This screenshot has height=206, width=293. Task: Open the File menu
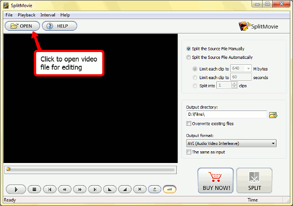[x=9, y=15]
